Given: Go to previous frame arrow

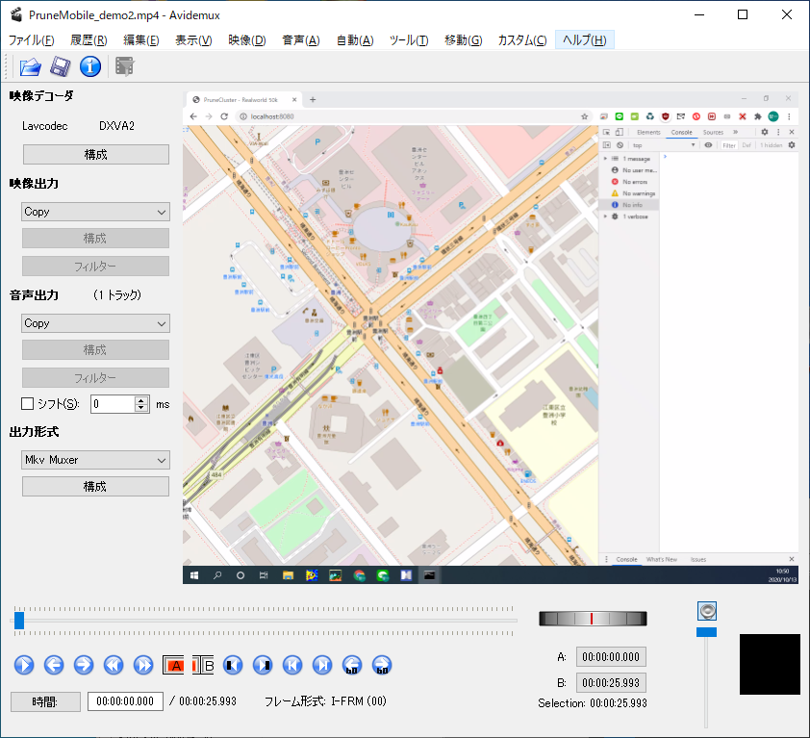Looking at the screenshot, I should pyautogui.click(x=53, y=665).
